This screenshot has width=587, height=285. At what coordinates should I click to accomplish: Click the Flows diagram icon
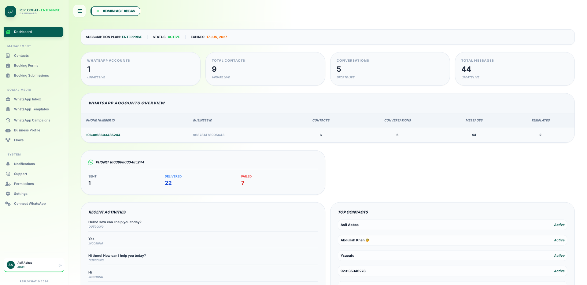pos(8,140)
